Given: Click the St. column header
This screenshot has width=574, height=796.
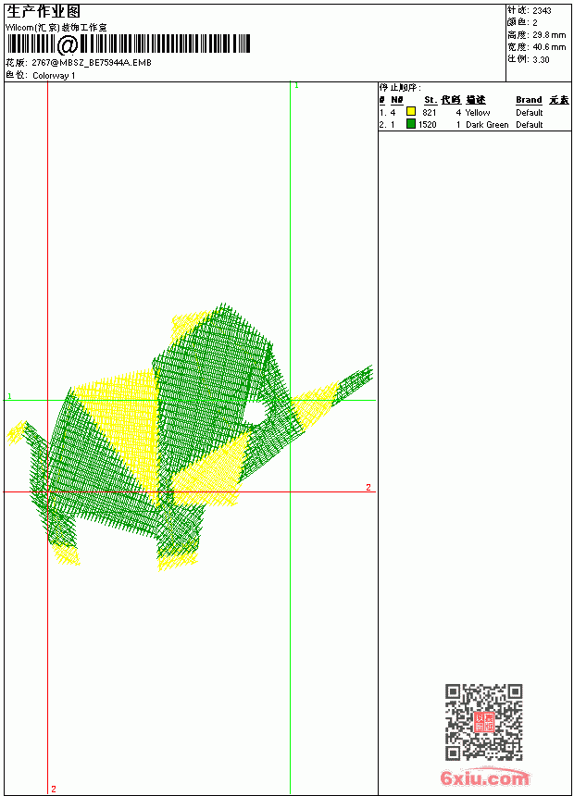Looking at the screenshot, I should [x=430, y=100].
